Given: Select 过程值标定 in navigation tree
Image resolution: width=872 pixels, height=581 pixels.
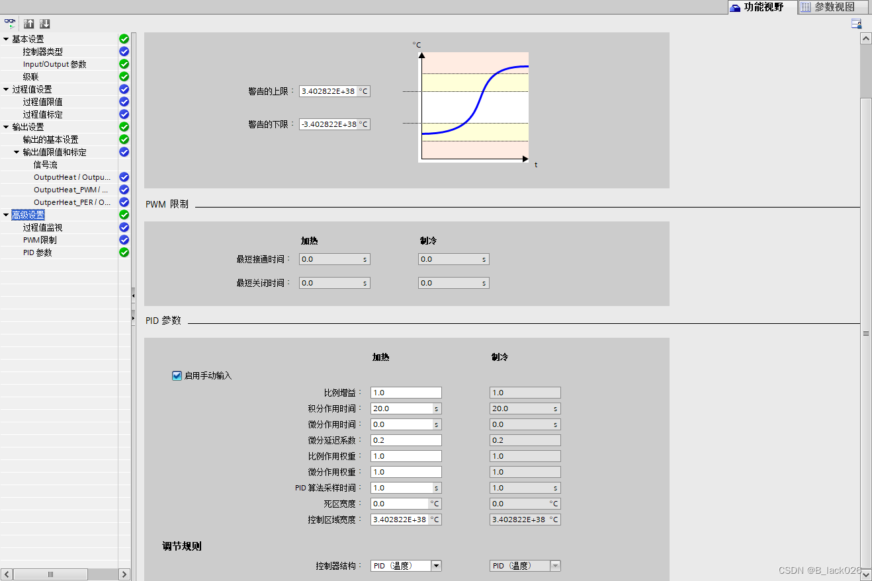Looking at the screenshot, I should coord(42,114).
